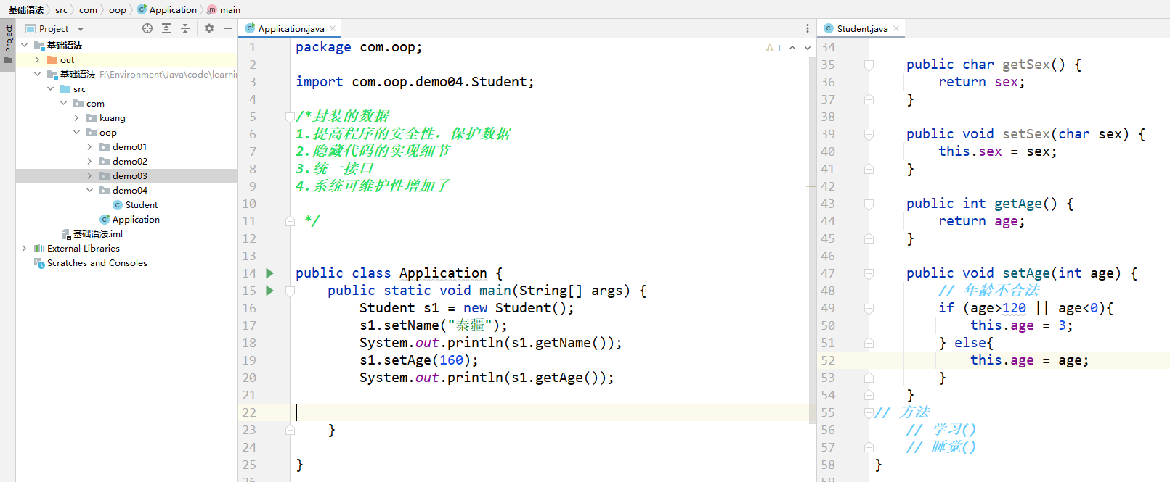The image size is (1170, 482).
Task: Click main method breadcrumb in navigation bar
Action: click(x=224, y=9)
